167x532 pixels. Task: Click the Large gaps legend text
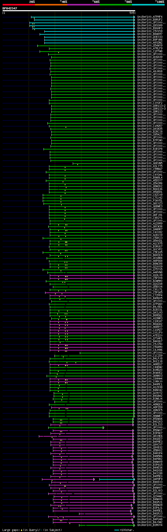(x=32, y=530)
